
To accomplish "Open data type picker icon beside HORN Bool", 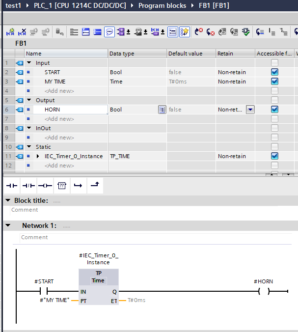I will pos(162,110).
